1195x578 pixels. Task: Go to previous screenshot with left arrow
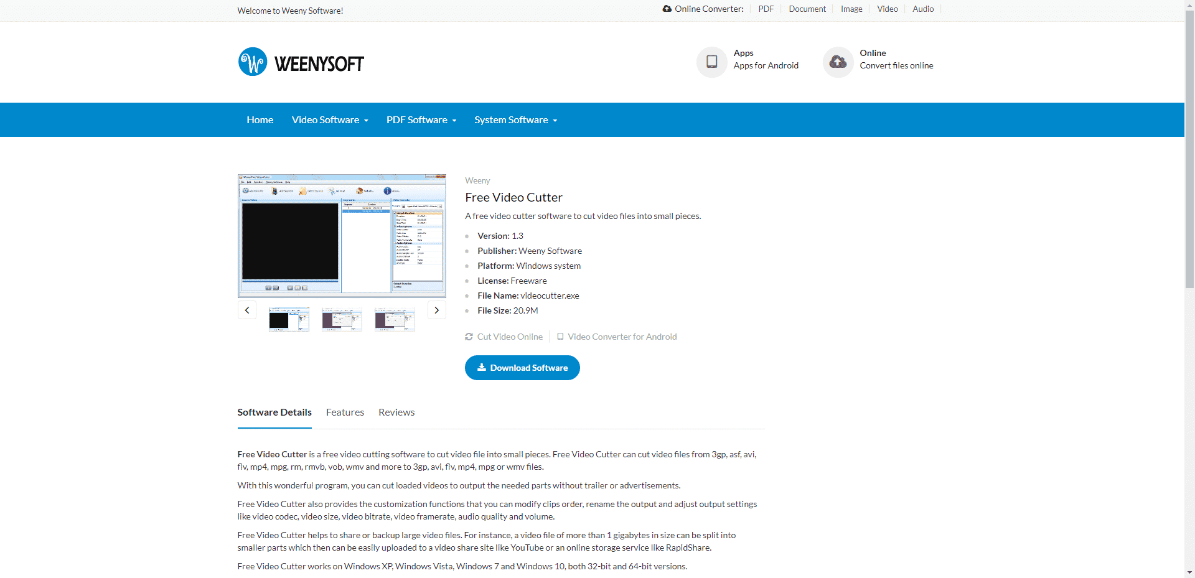[x=247, y=310]
